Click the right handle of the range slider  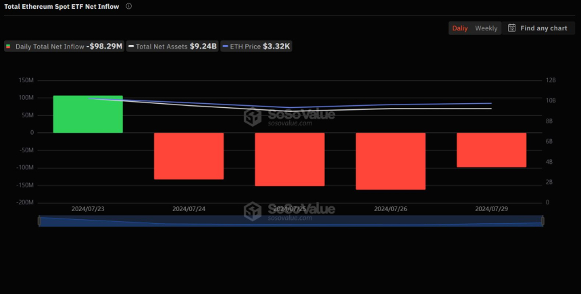(x=543, y=220)
